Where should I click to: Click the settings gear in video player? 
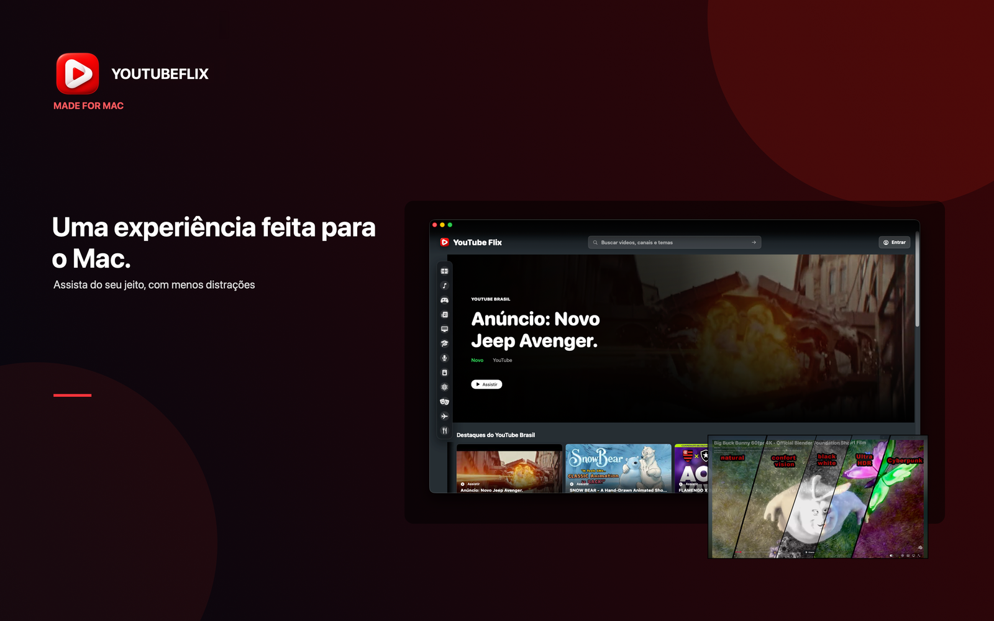pyautogui.click(x=903, y=556)
